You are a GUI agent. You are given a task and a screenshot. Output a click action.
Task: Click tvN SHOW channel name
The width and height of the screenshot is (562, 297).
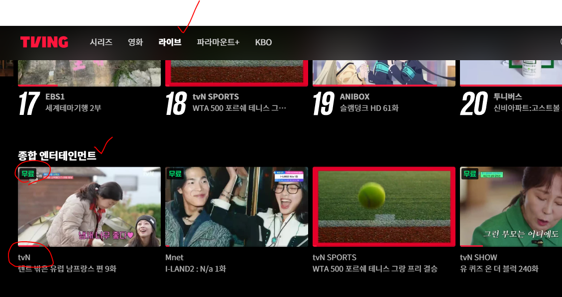(478, 258)
